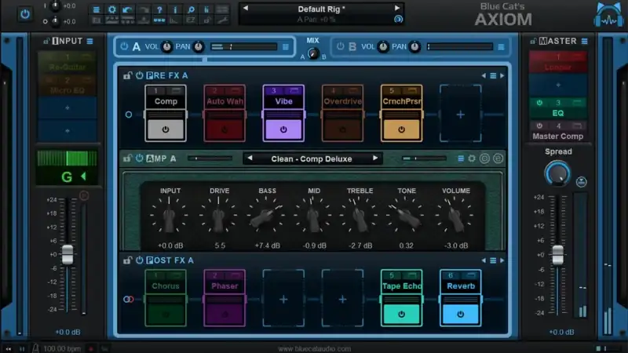Open the AMP A menu icon

click(461, 159)
